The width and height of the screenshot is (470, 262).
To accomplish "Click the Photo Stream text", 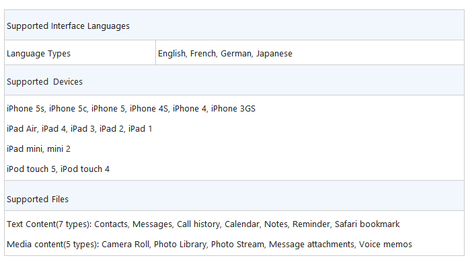I will (237, 245).
